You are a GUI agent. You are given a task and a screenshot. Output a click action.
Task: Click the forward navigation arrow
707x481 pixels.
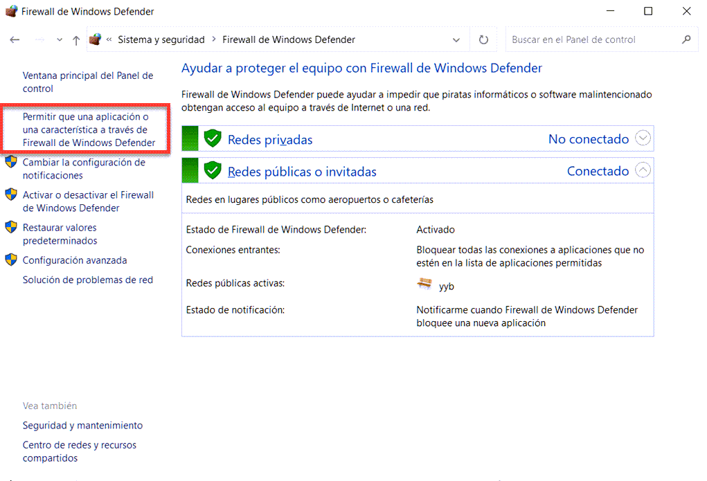point(39,39)
